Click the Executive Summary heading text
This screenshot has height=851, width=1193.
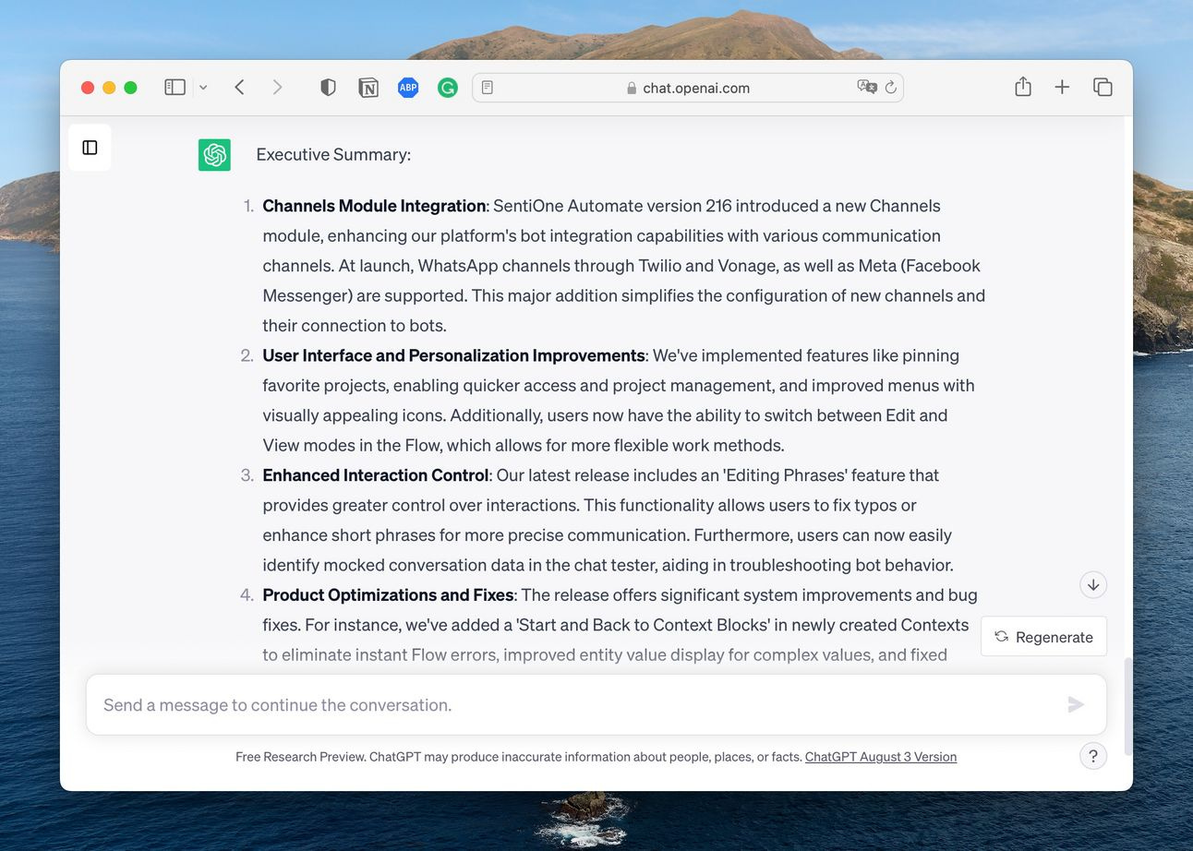[x=333, y=154]
